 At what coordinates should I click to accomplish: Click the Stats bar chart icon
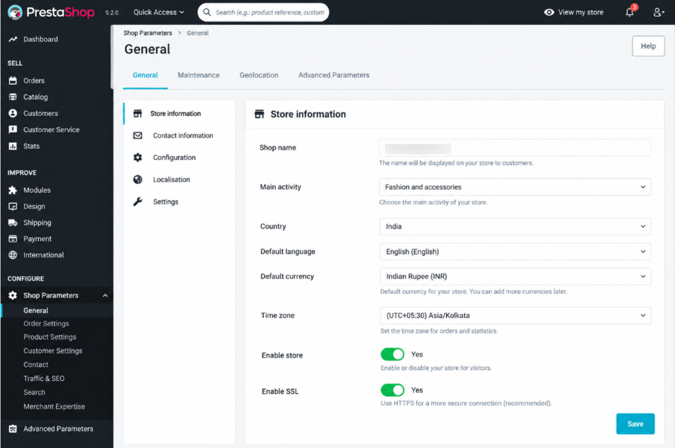point(13,146)
